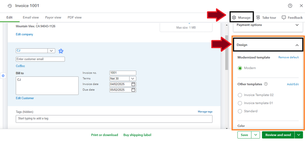Open the Terms Net 30 dropdown
This screenshot has height=141, width=305.
pos(133,79)
